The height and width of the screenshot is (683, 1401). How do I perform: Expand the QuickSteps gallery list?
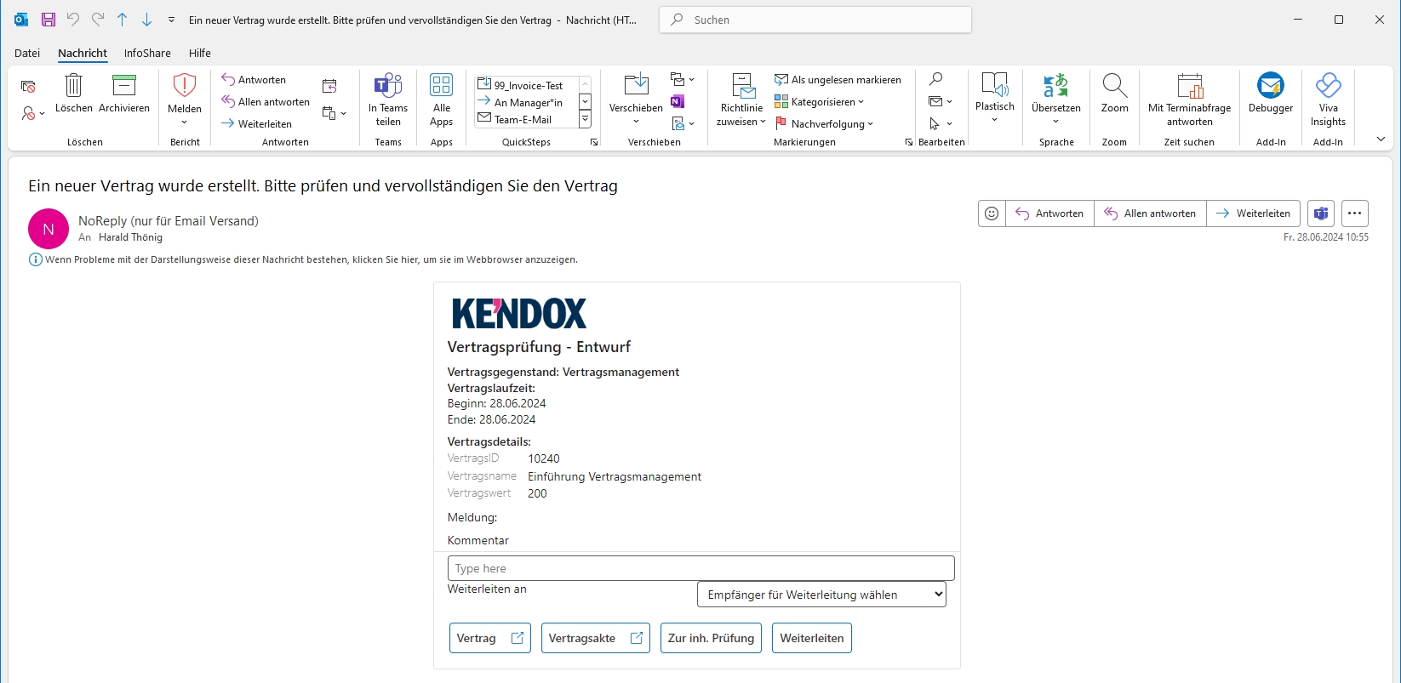pyautogui.click(x=585, y=119)
